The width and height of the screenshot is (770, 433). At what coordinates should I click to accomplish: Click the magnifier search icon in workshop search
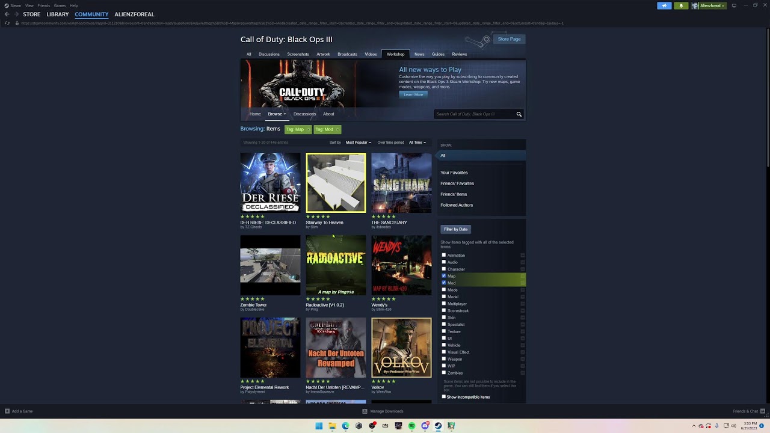coord(519,114)
